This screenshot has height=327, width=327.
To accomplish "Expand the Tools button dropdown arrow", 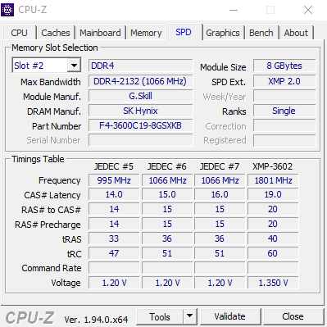I will click(x=189, y=316).
